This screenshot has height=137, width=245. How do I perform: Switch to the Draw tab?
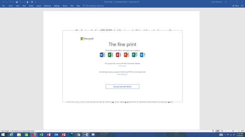pyautogui.click(x=24, y=6)
